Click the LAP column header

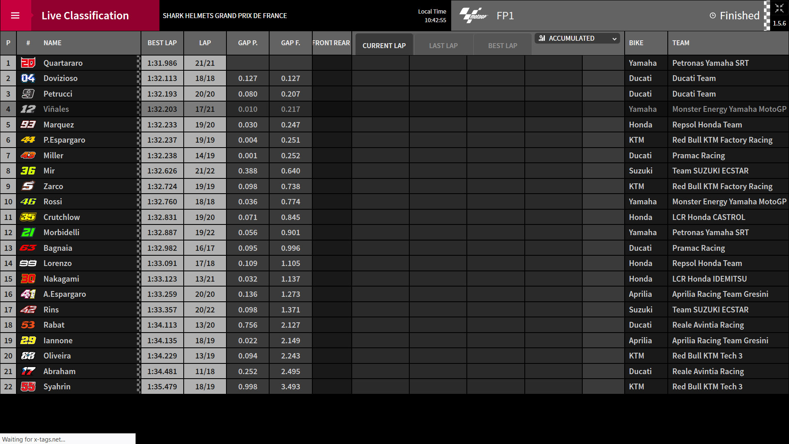coord(205,43)
